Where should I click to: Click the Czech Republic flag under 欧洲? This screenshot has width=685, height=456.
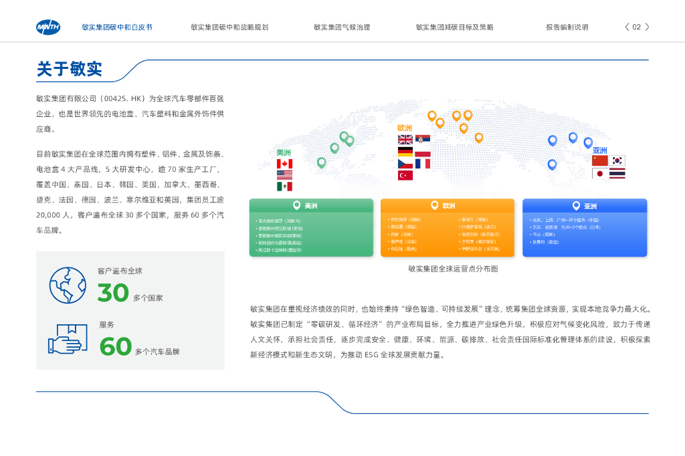pyautogui.click(x=405, y=164)
